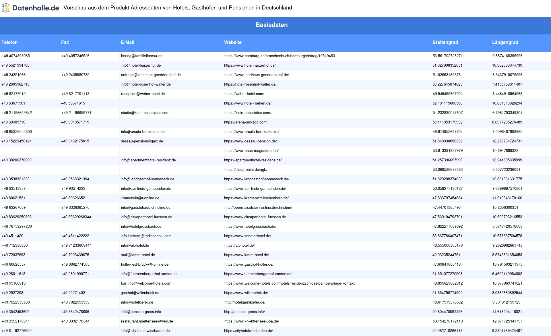The width and height of the screenshot is (551, 336).
Task: Click email hering@familleflaneur.de
Action: click(142, 56)
